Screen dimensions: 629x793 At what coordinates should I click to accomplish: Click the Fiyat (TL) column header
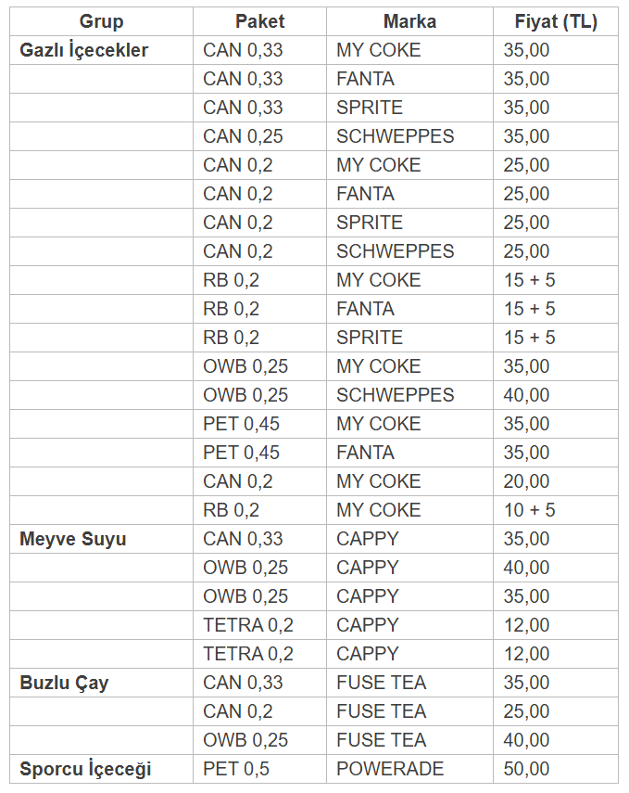coord(556,21)
